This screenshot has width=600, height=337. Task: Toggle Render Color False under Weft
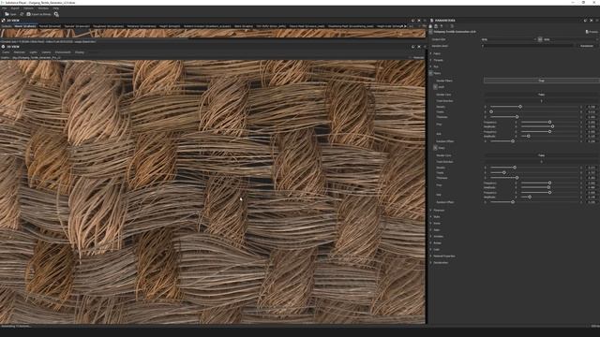[x=542, y=95]
